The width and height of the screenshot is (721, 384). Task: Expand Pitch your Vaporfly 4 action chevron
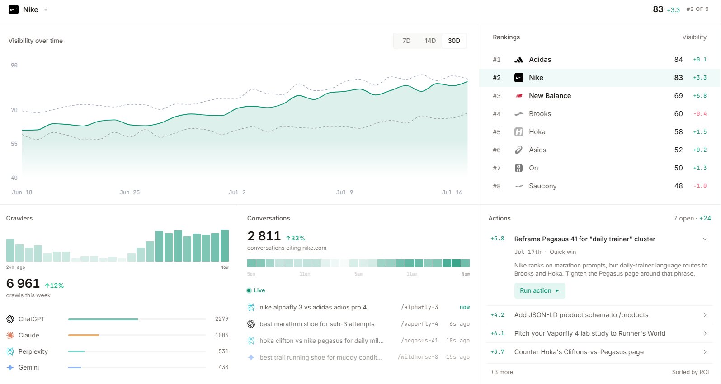[705, 333]
